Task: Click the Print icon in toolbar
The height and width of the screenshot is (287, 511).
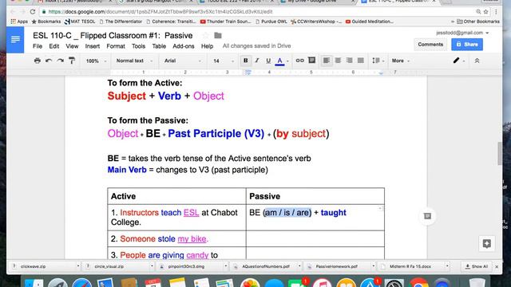Action: coord(38,61)
